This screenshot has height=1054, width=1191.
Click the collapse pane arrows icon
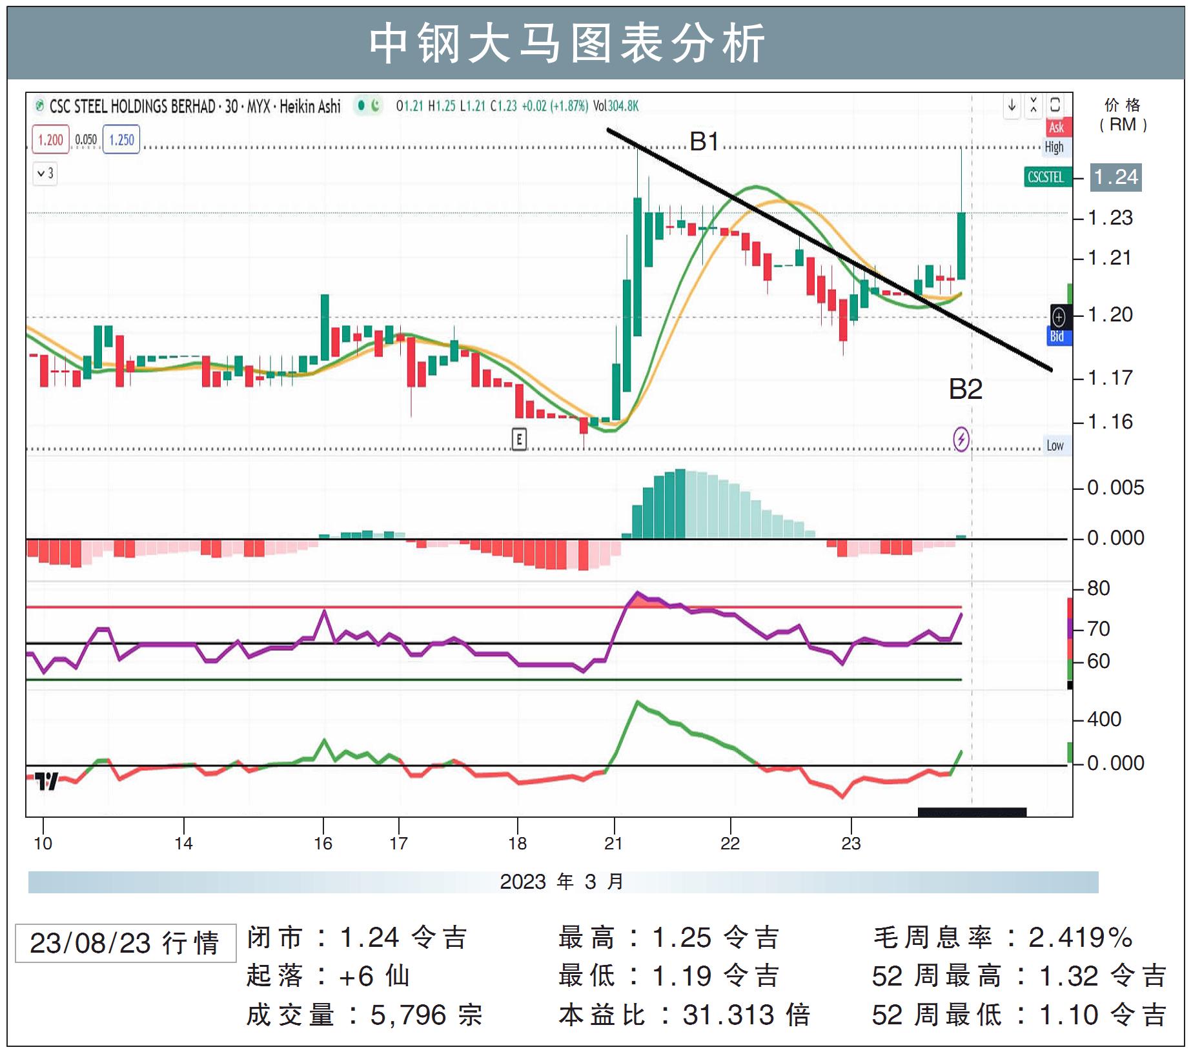pyautogui.click(x=1033, y=105)
